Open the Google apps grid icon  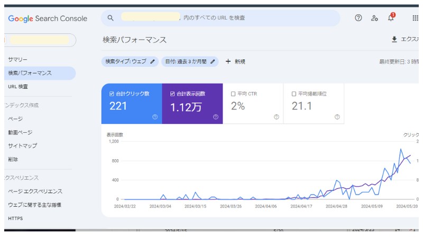pyautogui.click(x=415, y=18)
